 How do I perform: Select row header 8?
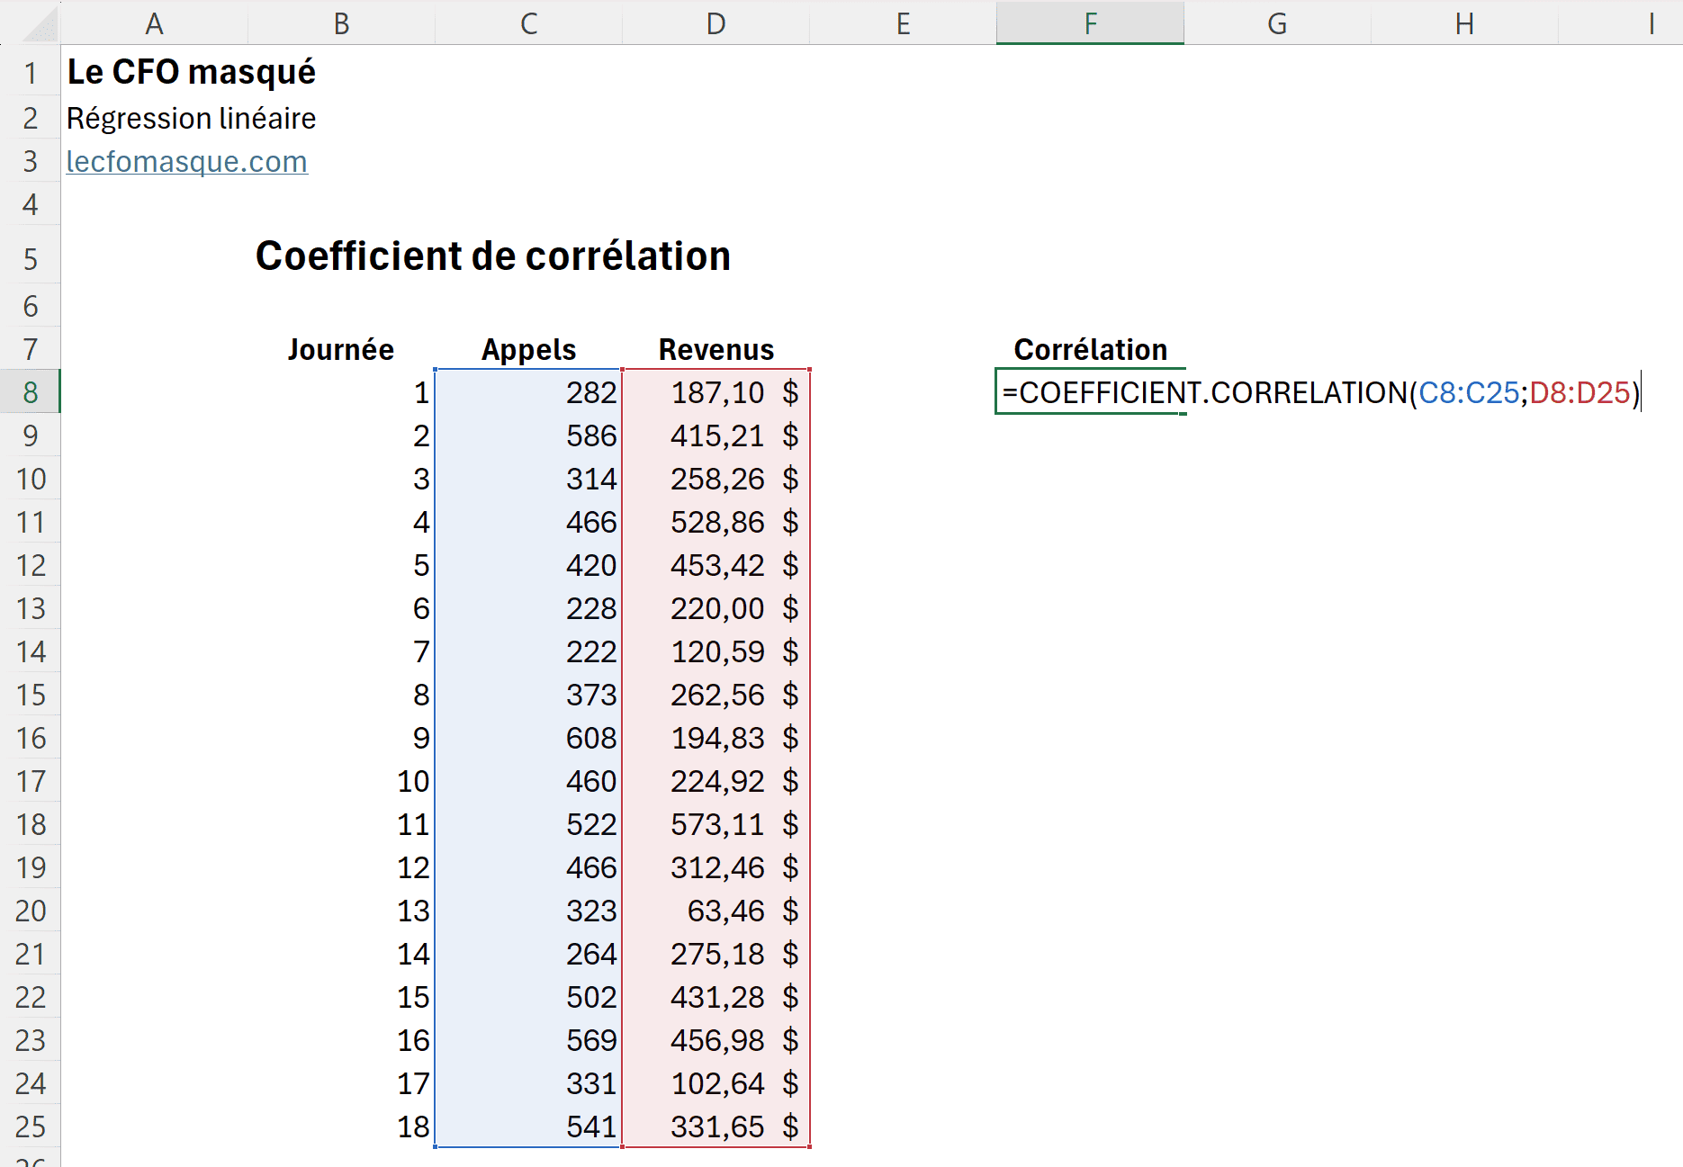(30, 392)
